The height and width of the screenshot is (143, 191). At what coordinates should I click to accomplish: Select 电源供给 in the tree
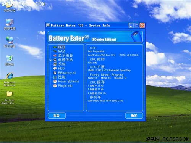tap(65, 60)
